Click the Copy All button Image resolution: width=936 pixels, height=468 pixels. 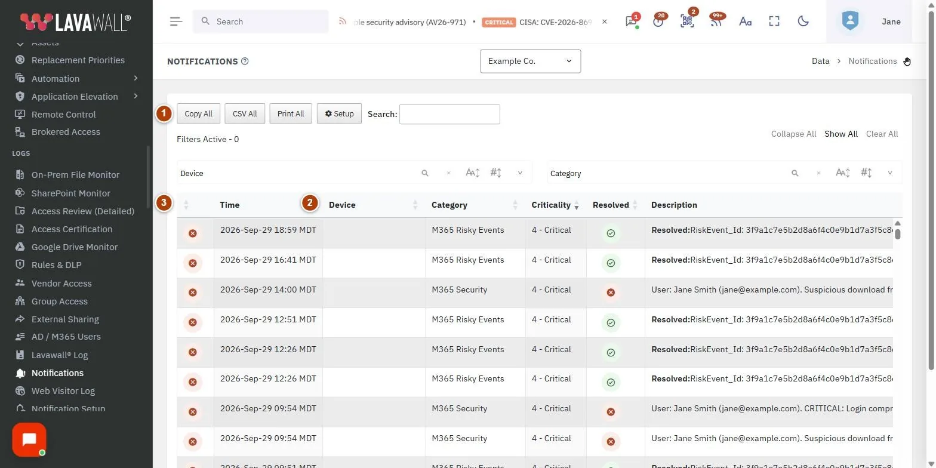pos(198,113)
